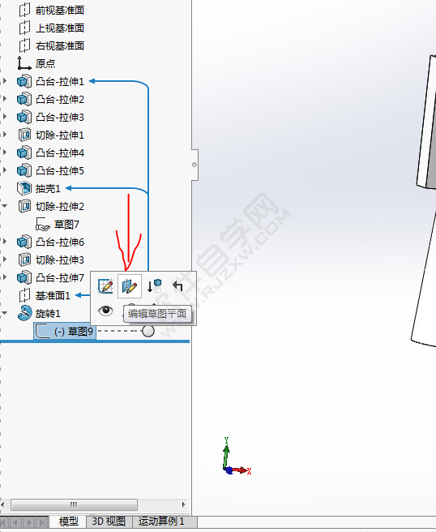
Task: Switch to the 模型 tab
Action: [x=69, y=521]
